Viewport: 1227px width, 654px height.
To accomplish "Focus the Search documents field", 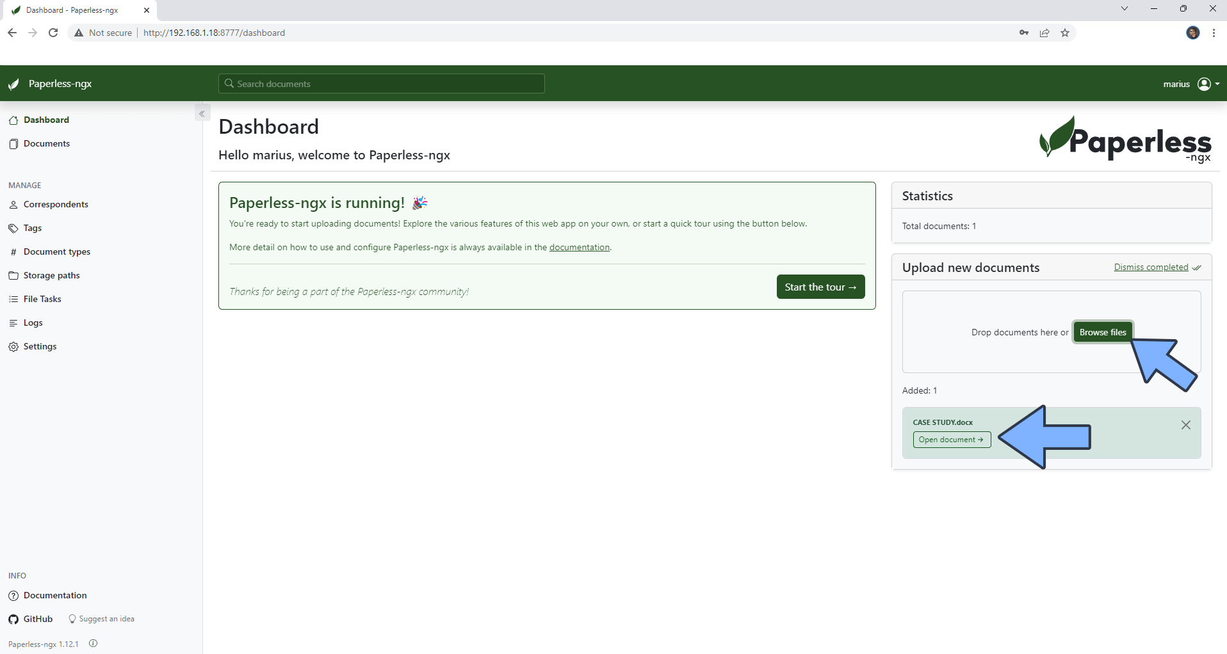I will click(382, 84).
